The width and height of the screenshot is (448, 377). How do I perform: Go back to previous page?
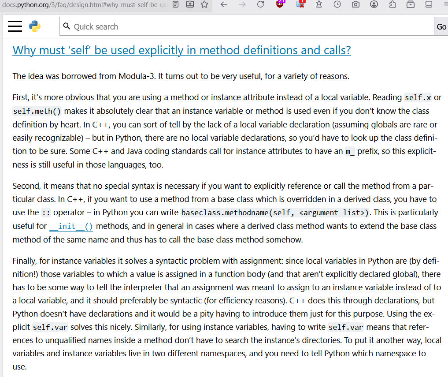tap(224, 4)
